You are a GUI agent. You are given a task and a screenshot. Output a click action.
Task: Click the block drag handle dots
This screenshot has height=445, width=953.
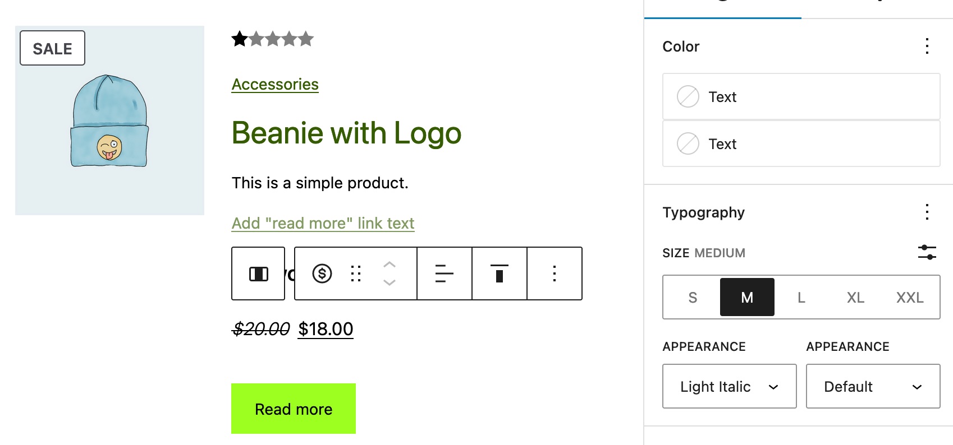[x=356, y=274]
